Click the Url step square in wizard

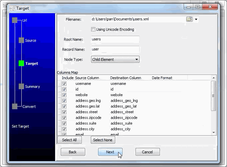point(15,20)
